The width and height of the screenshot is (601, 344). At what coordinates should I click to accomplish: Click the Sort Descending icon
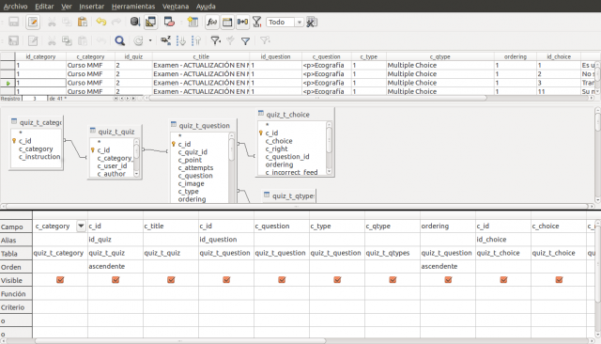click(196, 40)
